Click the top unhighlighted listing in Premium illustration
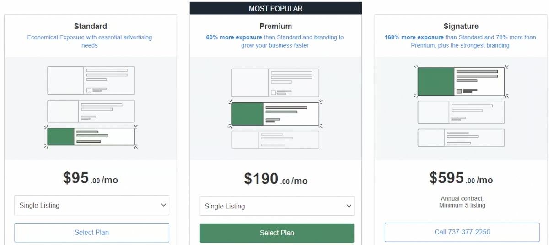Viewport: 549px width, 245px height. tap(275, 83)
